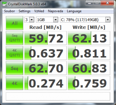Click the 0.759 4K write result
116x105 pixels.
[x=89, y=83]
